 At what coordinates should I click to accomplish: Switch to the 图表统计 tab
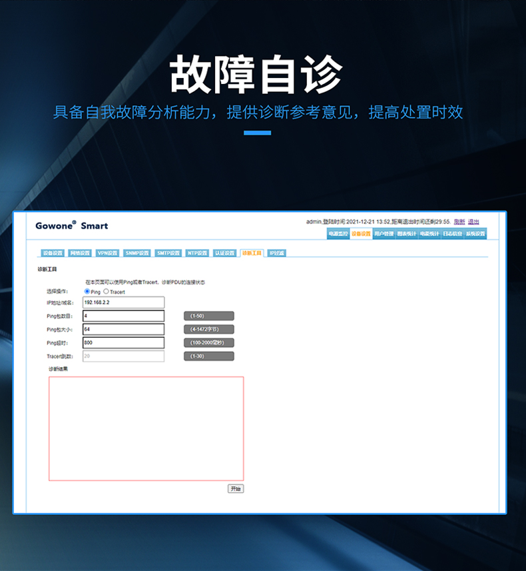click(x=406, y=234)
